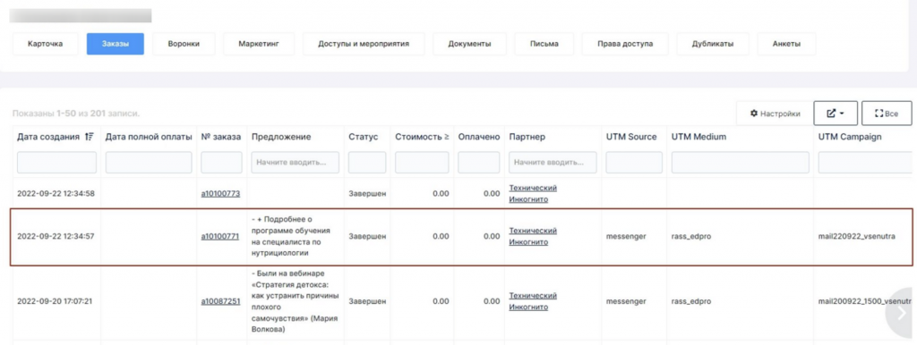Open the Настройки table settings

(775, 114)
